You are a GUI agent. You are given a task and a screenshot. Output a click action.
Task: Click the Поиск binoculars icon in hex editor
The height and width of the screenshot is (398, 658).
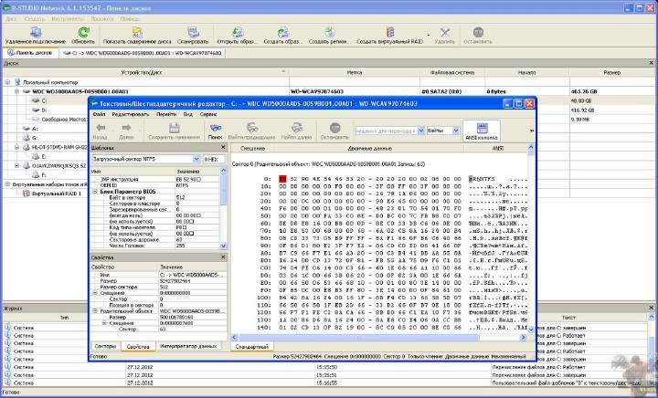click(x=216, y=127)
